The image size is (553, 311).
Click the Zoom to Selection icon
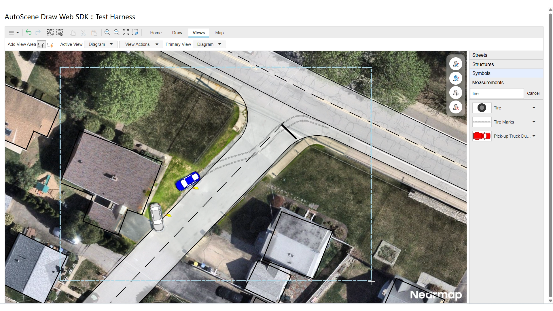tap(135, 33)
